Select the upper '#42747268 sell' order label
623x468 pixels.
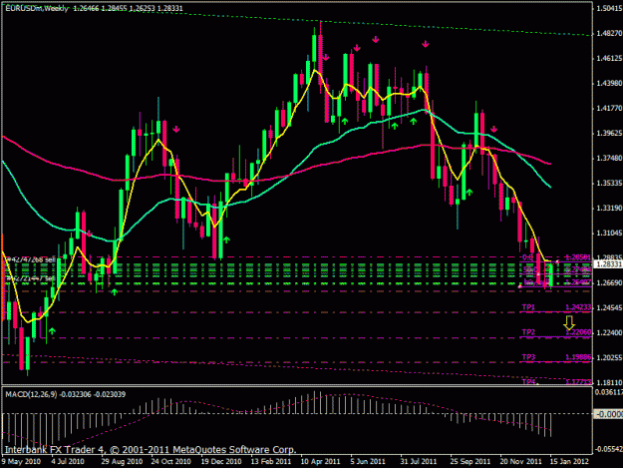coord(29,259)
